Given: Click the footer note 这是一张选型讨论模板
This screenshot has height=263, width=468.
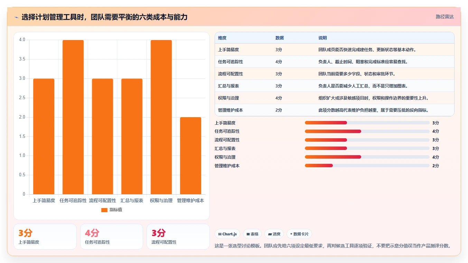Looking at the screenshot, I should (333, 246).
